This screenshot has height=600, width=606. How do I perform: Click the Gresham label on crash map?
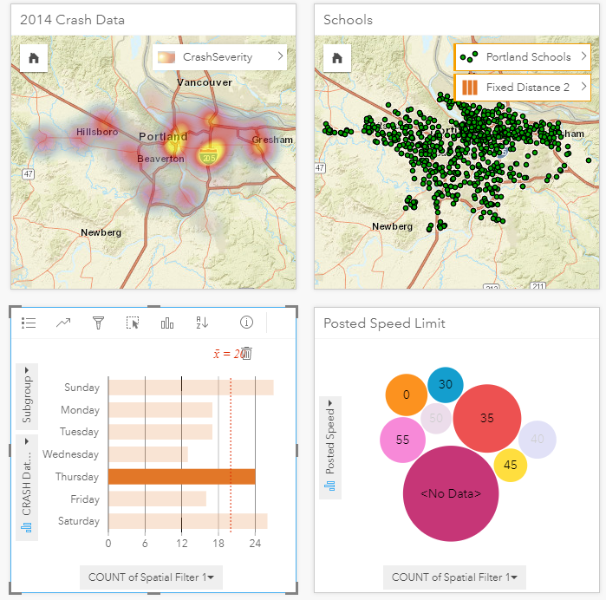[272, 140]
